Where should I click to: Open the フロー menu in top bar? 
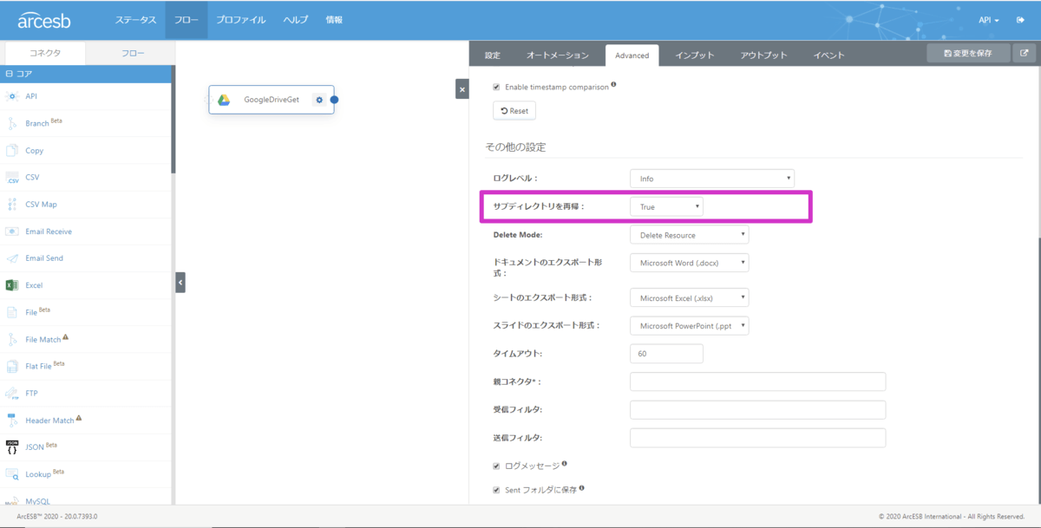(187, 20)
